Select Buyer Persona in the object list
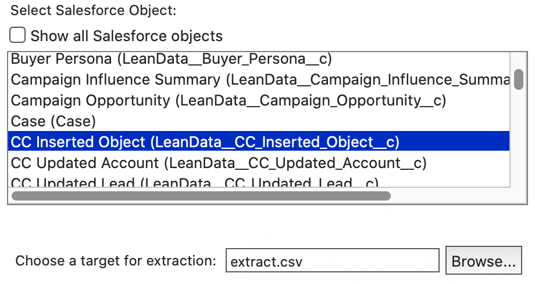This screenshot has height=284, width=535. tap(172, 59)
